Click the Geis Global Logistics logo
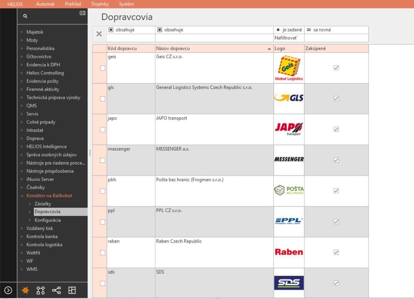 [x=289, y=68]
